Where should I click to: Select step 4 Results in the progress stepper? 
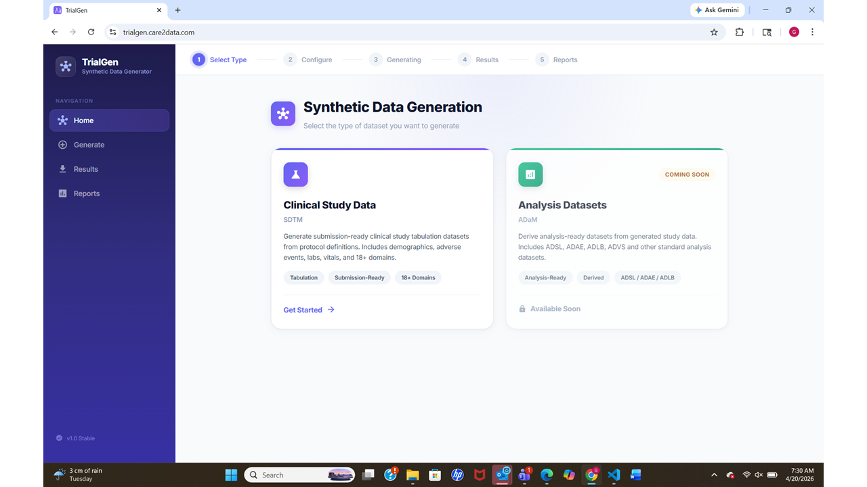[478, 60]
